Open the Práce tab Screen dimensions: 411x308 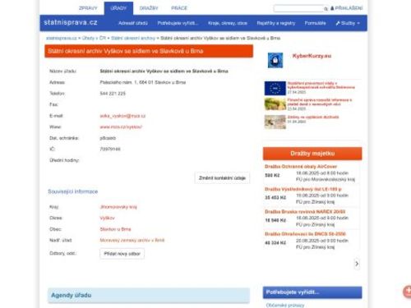[179, 8]
